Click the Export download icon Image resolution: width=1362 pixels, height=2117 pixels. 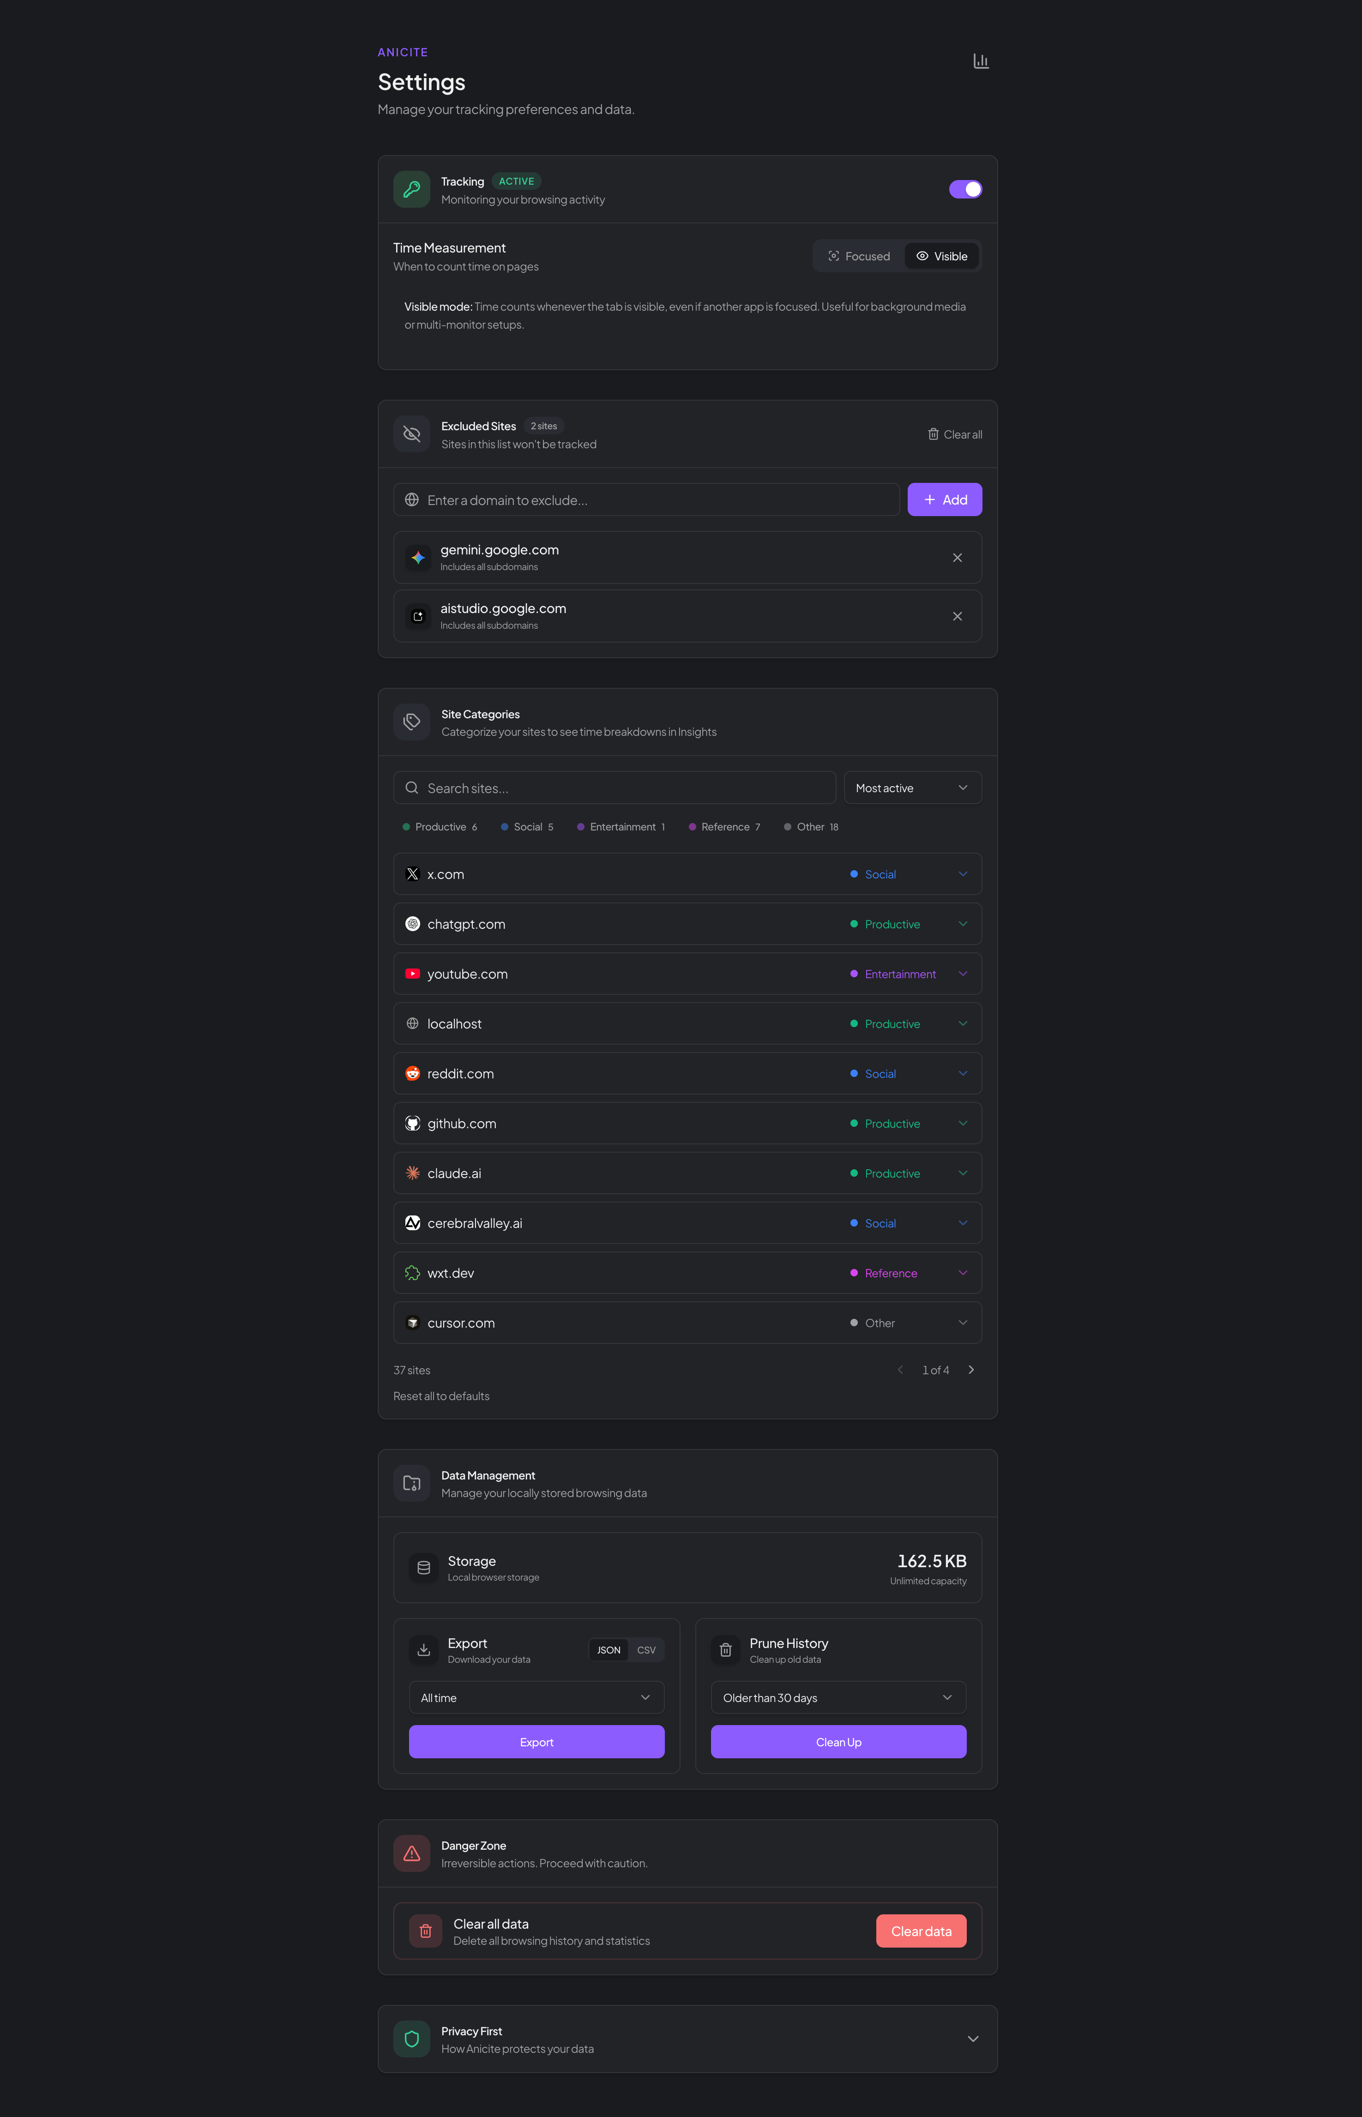[x=424, y=1650]
